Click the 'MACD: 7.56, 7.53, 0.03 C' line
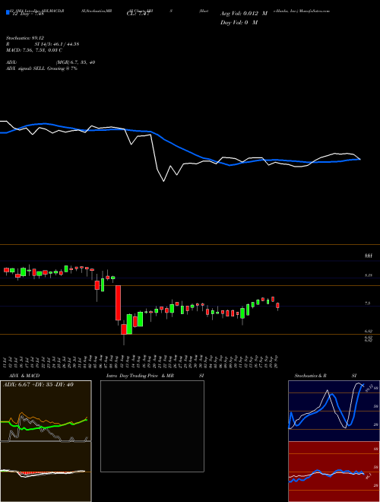This screenshot has height=502, width=380. click(34, 50)
